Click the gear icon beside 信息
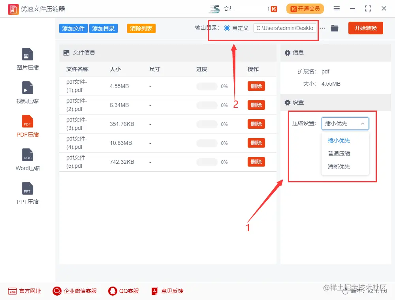The image size is (395, 300). (x=288, y=52)
